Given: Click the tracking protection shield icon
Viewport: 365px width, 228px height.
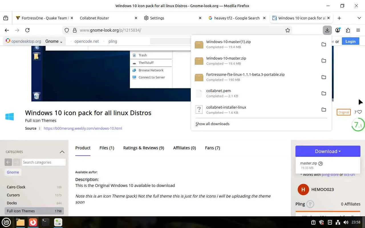Looking at the screenshot, I should click(x=67, y=30).
